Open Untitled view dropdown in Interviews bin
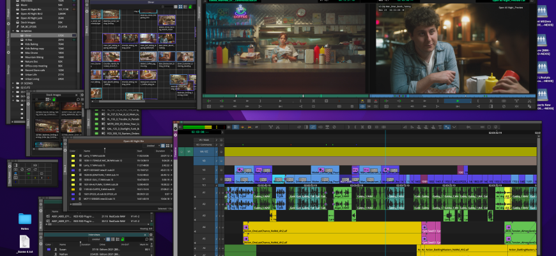556x256 pixels. click(98, 239)
